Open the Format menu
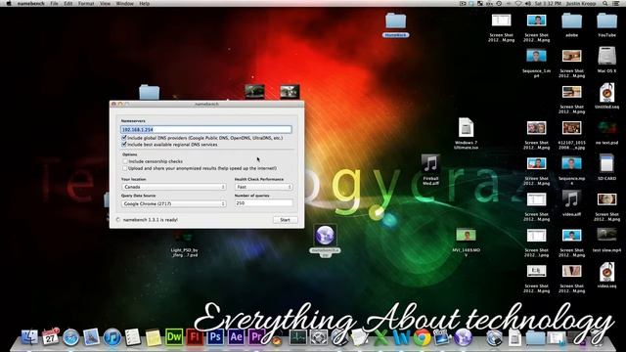Image resolution: width=626 pixels, height=352 pixels. [86, 3]
